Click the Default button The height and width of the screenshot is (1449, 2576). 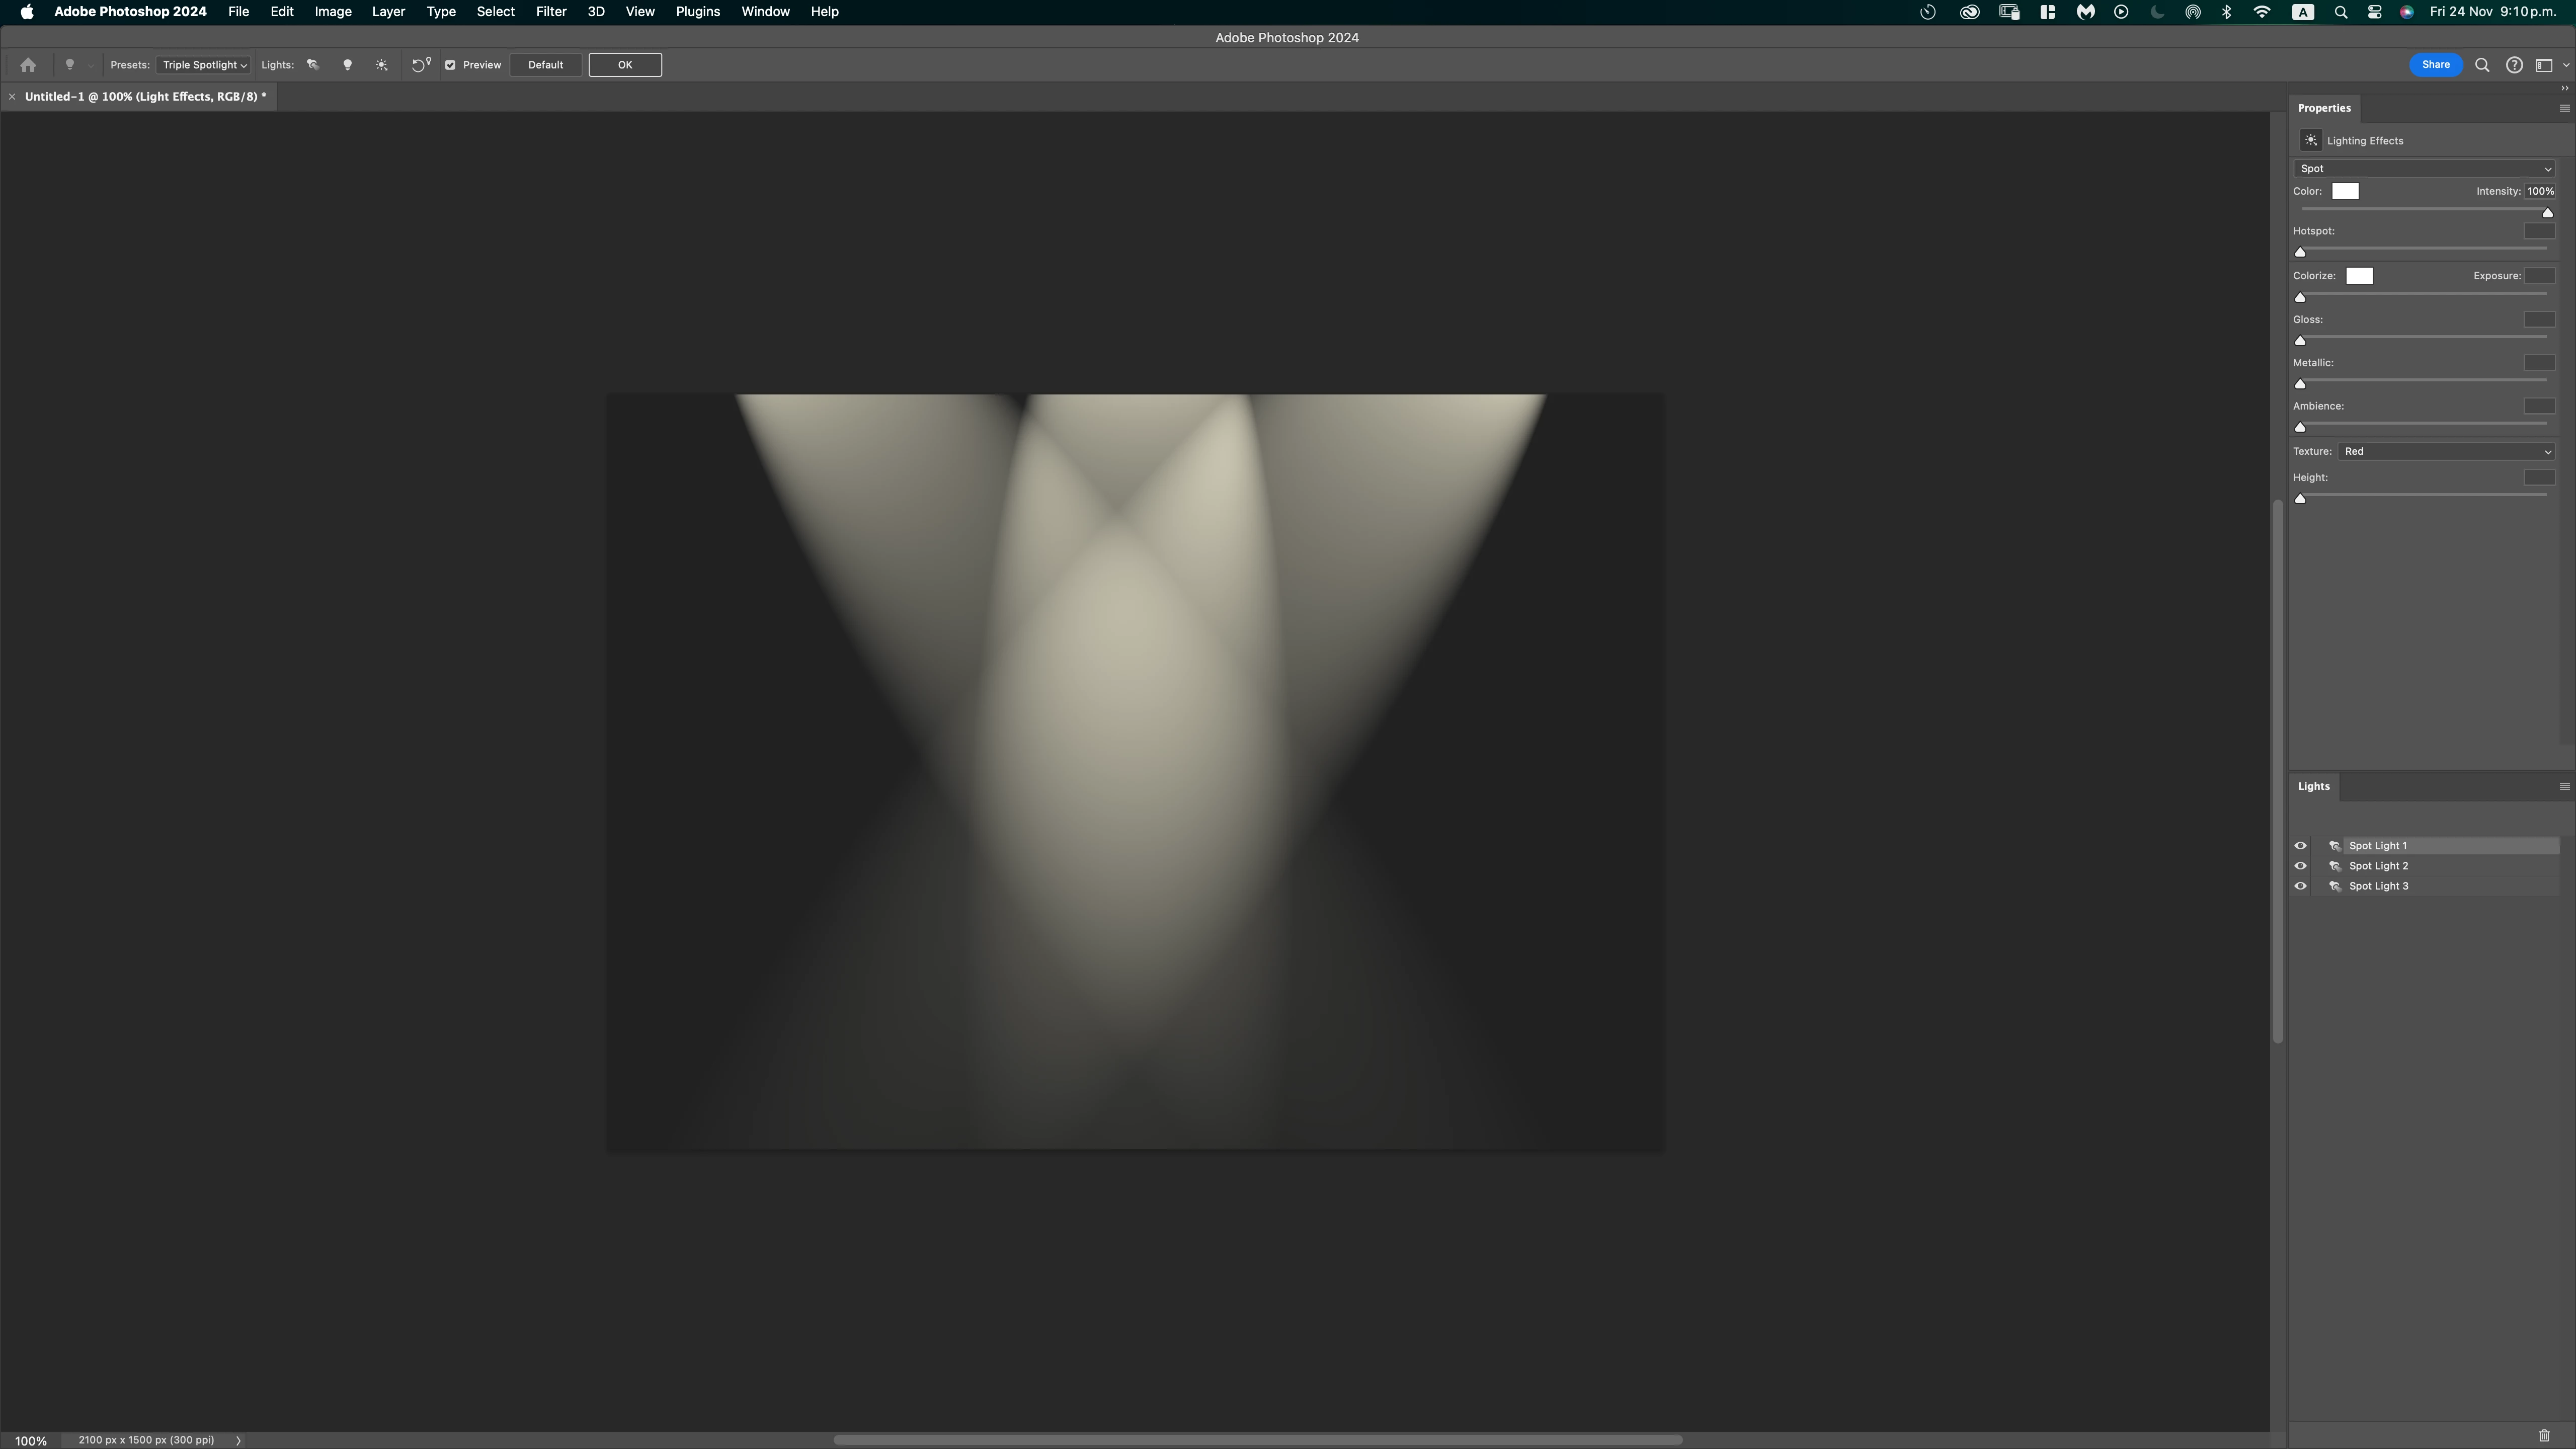545,65
